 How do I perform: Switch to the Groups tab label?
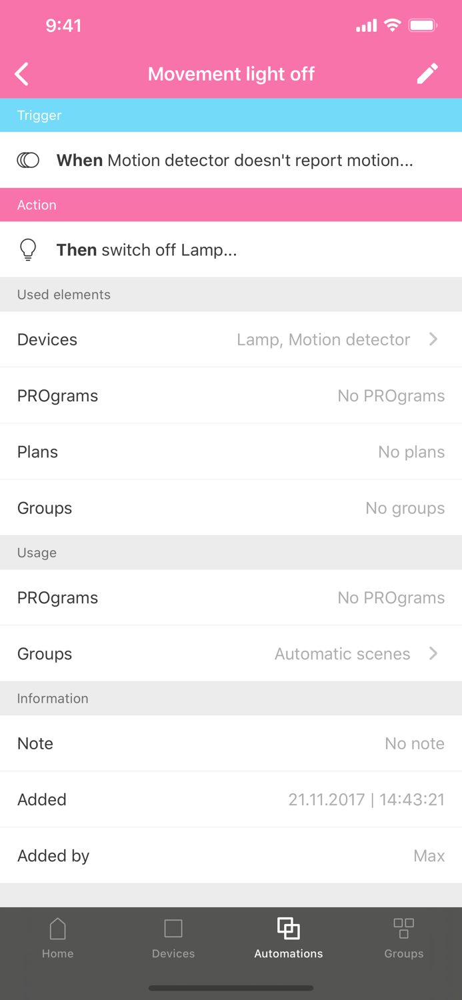click(x=404, y=953)
